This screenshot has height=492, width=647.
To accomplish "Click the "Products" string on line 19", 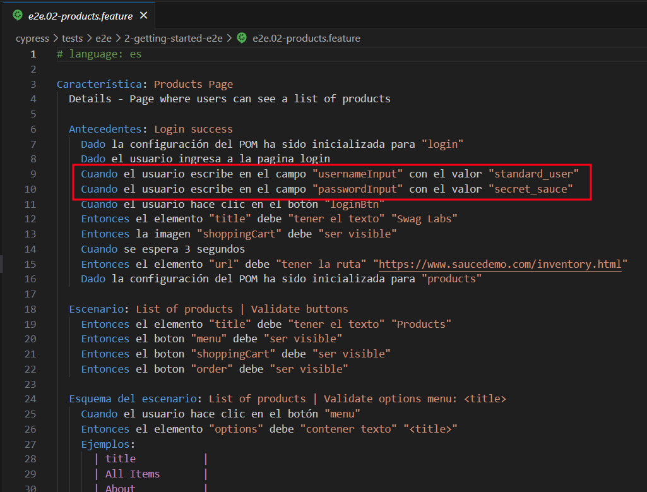I will point(421,325).
